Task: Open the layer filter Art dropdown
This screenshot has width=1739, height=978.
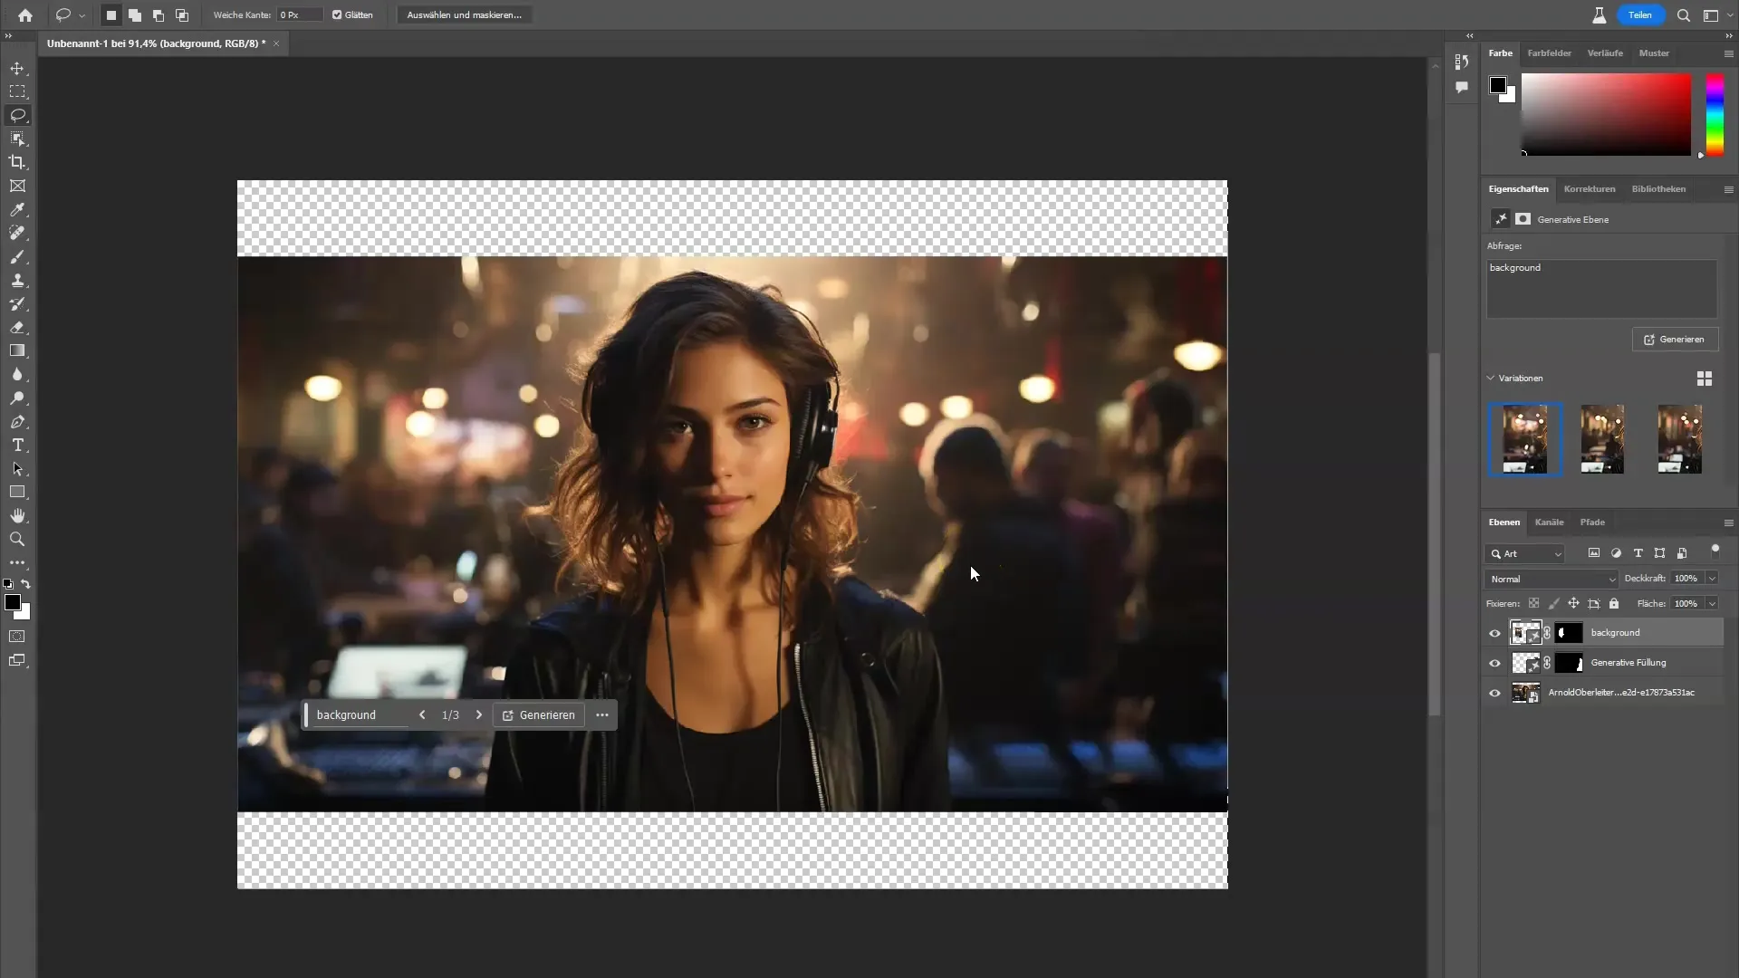Action: tap(1525, 553)
